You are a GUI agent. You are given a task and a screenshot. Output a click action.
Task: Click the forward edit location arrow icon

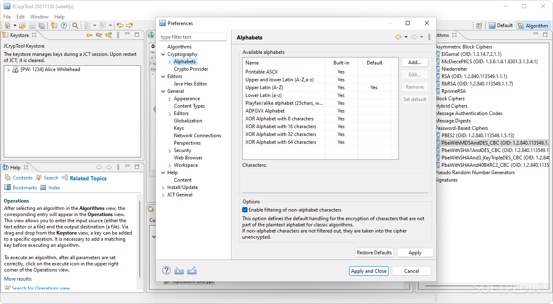(x=130, y=25)
